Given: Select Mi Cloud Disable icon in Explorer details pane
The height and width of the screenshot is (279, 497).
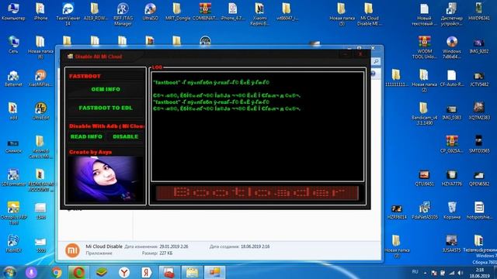Looking at the screenshot, I should [x=72, y=250].
